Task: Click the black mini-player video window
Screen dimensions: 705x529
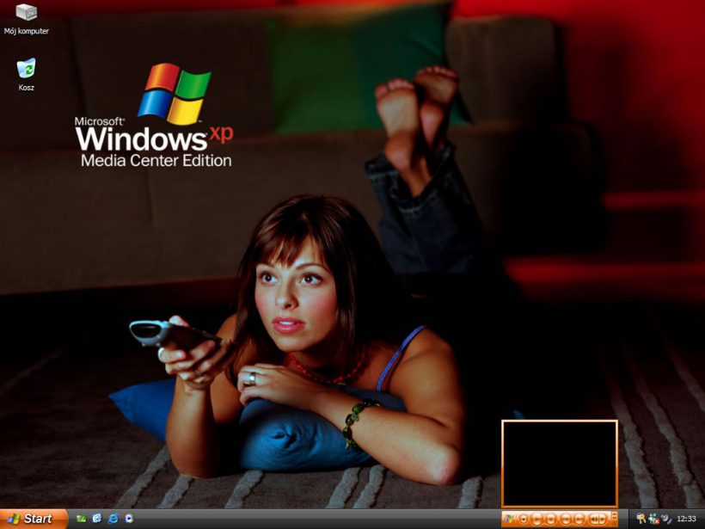Action: pyautogui.click(x=559, y=463)
